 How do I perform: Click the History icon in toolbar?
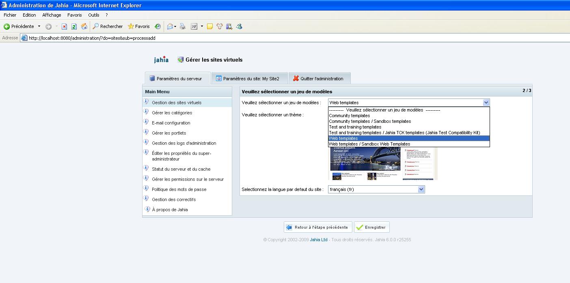coord(158,26)
